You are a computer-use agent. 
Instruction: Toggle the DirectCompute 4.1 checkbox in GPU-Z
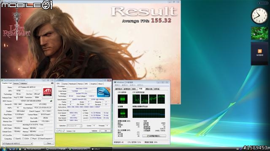[39, 138]
